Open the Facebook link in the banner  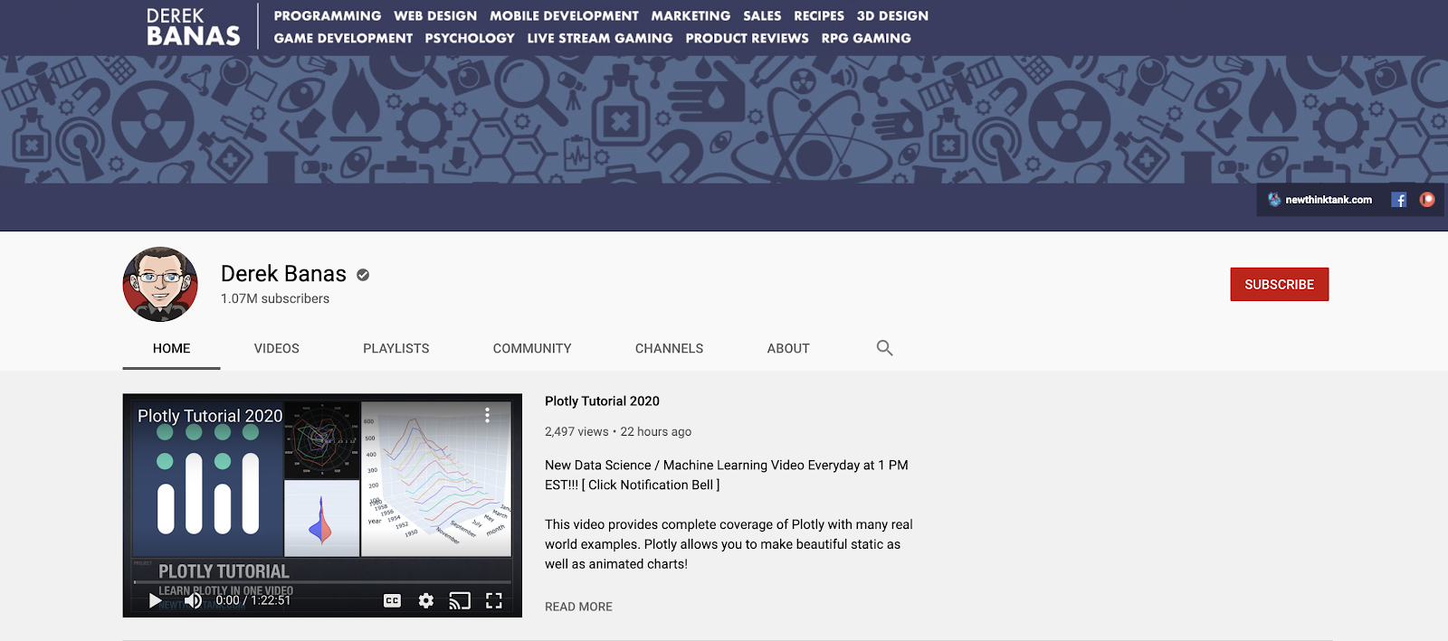click(1398, 200)
